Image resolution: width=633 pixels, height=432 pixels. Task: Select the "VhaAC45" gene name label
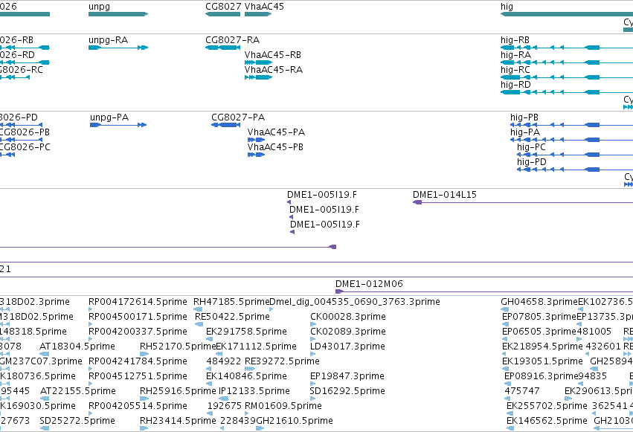tap(264, 7)
